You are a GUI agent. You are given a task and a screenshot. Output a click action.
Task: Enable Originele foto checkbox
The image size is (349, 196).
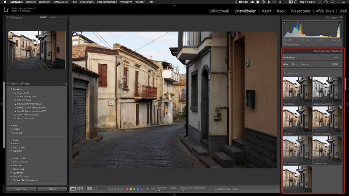pyautogui.click(x=284, y=45)
